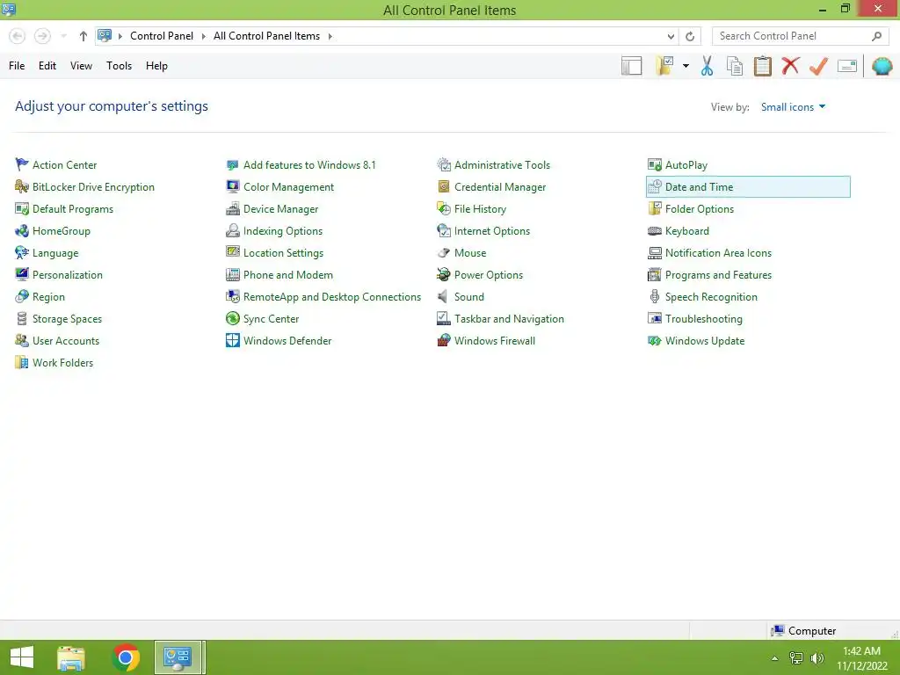Image resolution: width=900 pixels, height=675 pixels.
Task: Open the Notification Area Icons link
Action: 718,252
